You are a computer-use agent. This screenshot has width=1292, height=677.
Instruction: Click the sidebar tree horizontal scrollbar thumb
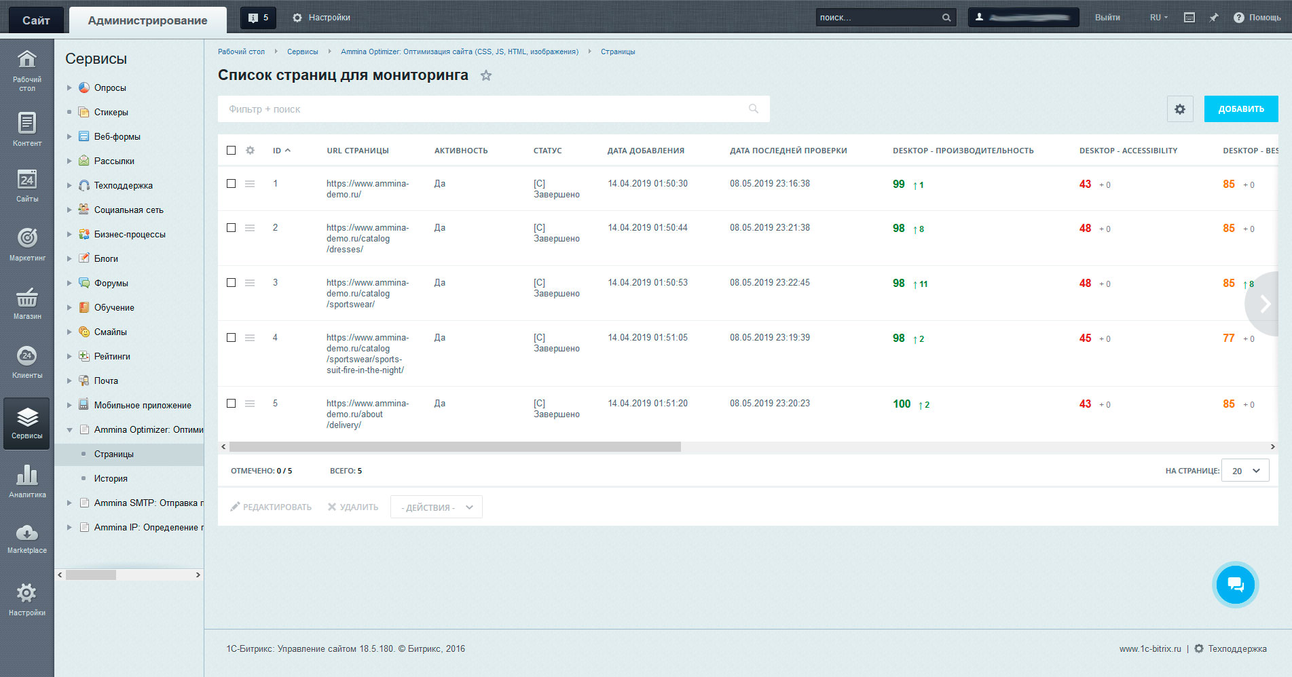point(91,575)
